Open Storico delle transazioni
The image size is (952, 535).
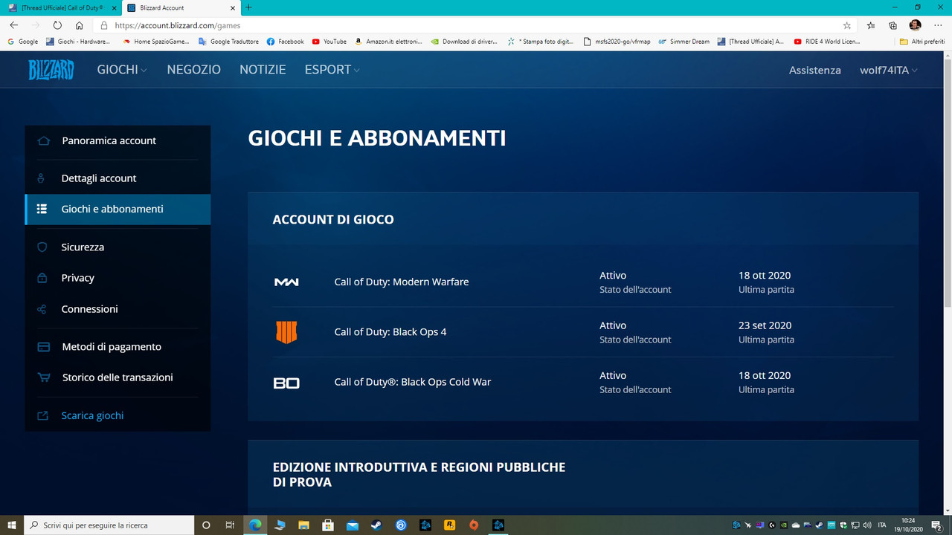pos(118,377)
